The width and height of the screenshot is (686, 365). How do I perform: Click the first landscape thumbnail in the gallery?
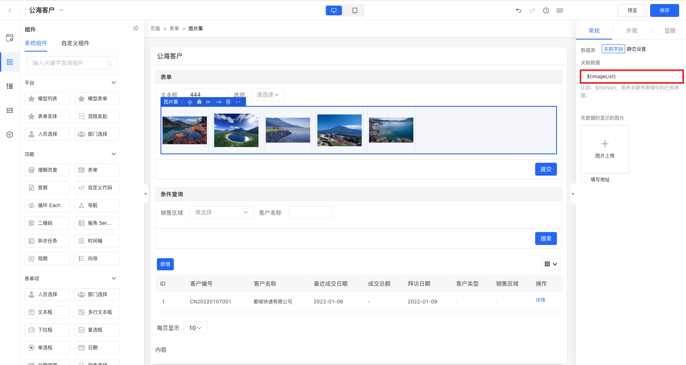185,130
